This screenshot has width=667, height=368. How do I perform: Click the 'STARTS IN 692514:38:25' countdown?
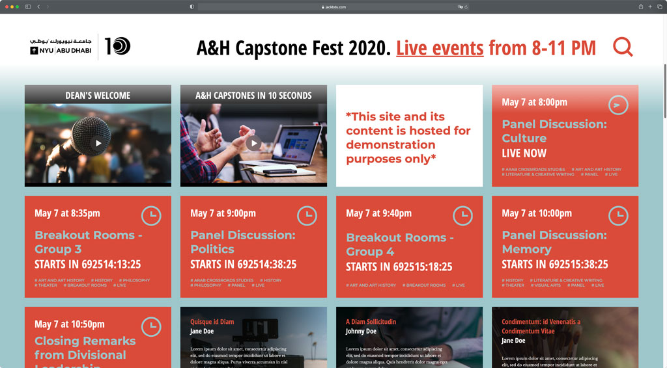click(244, 265)
